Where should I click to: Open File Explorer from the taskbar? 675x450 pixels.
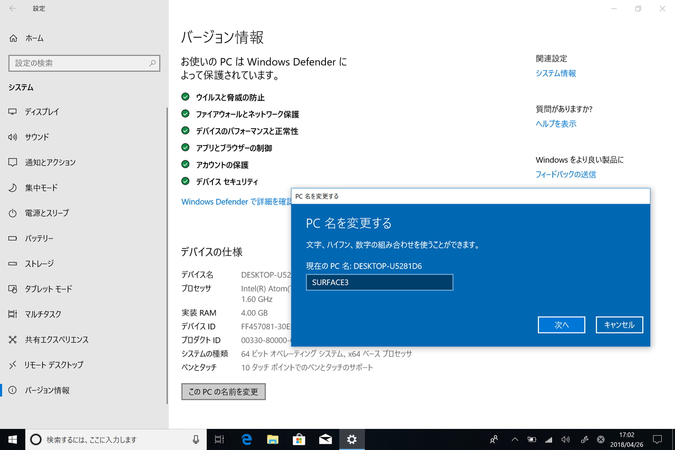pyautogui.click(x=273, y=439)
